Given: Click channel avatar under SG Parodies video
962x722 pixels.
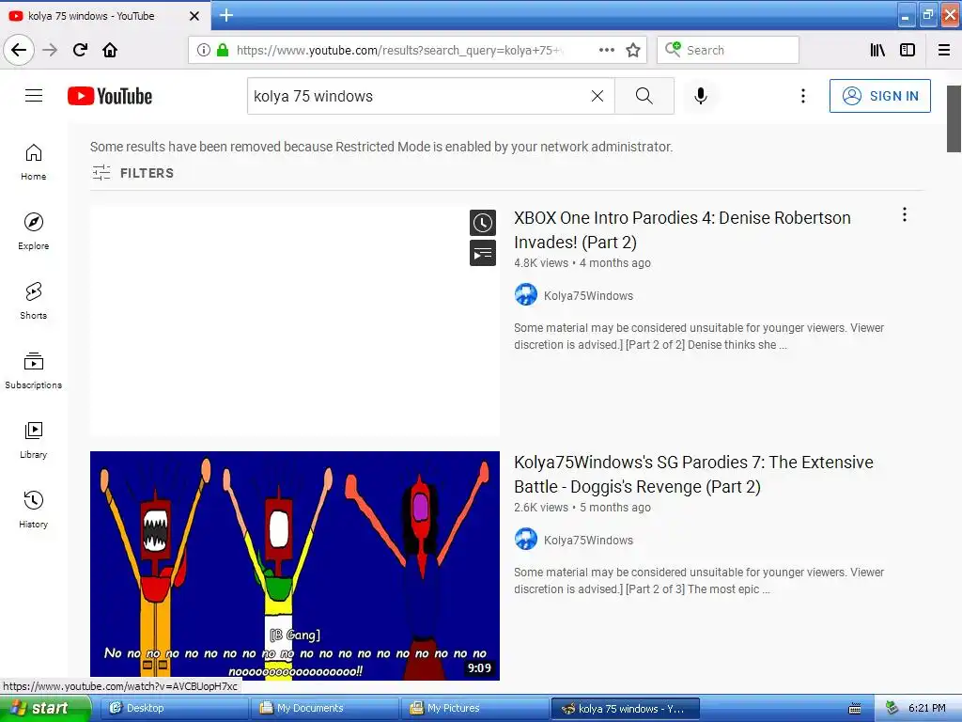Looking at the screenshot, I should click(x=526, y=539).
